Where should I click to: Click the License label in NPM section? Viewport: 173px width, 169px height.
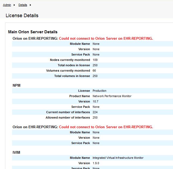(x=84, y=91)
